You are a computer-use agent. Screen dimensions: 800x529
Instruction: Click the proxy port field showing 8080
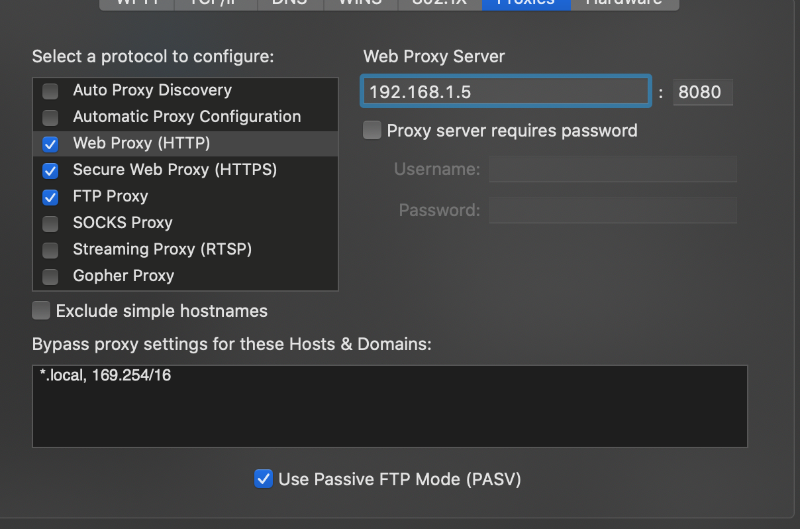pos(703,92)
